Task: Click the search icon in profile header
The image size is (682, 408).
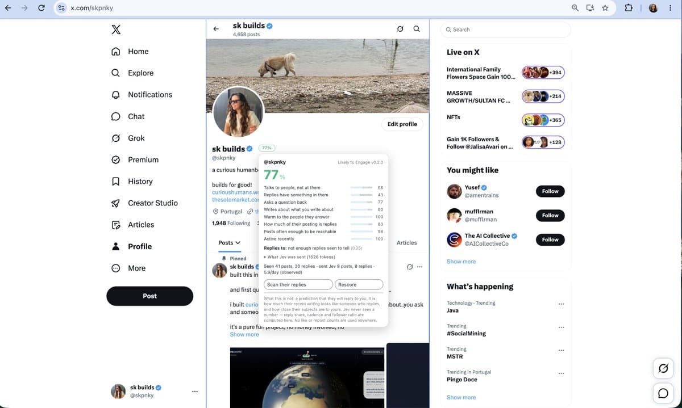Action: pyautogui.click(x=417, y=29)
